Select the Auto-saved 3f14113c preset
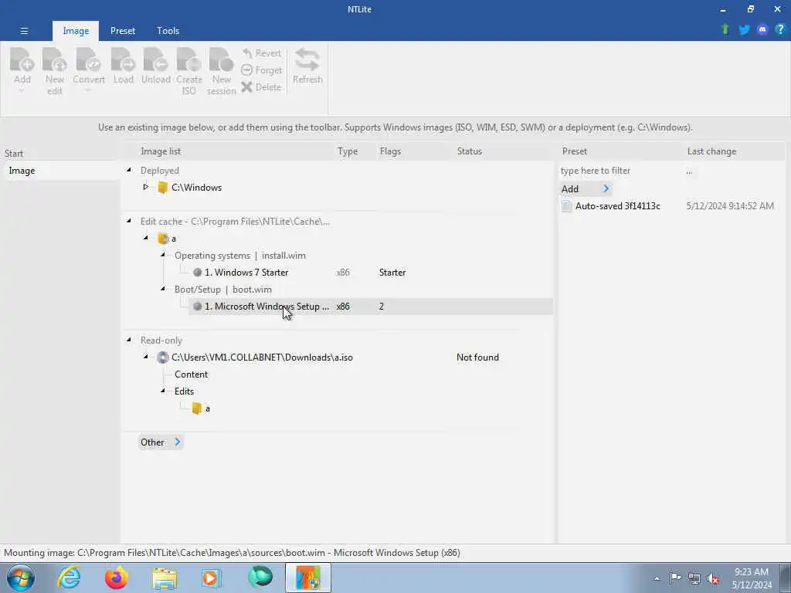The width and height of the screenshot is (791, 593). pos(618,205)
